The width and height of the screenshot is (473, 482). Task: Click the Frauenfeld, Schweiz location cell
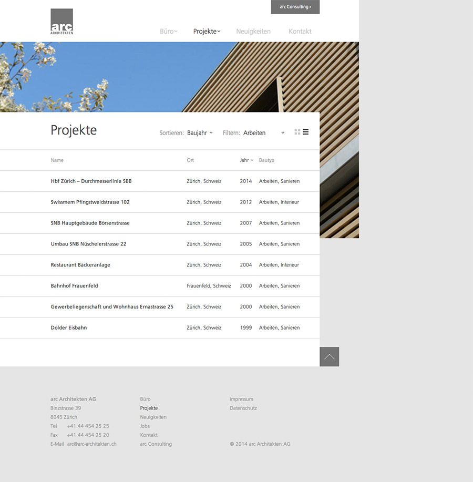coord(209,286)
